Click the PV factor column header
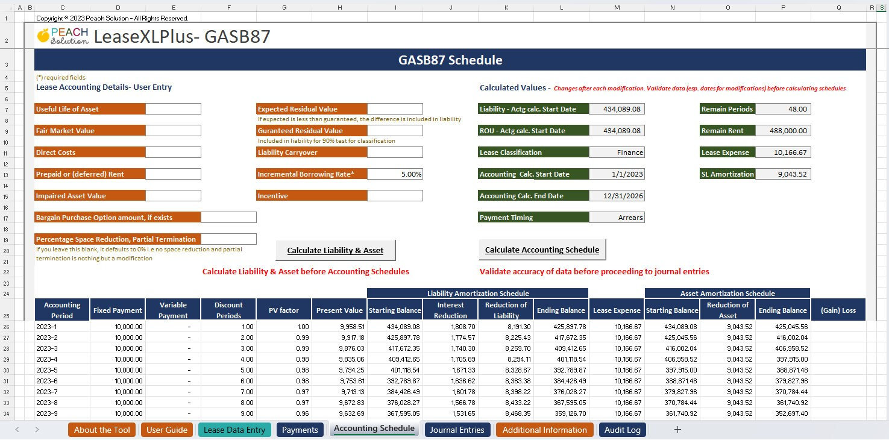Image resolution: width=889 pixels, height=440 pixels. (x=284, y=310)
